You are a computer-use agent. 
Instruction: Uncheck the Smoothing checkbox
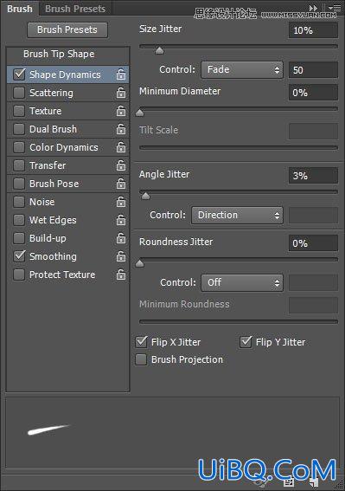[x=19, y=256]
